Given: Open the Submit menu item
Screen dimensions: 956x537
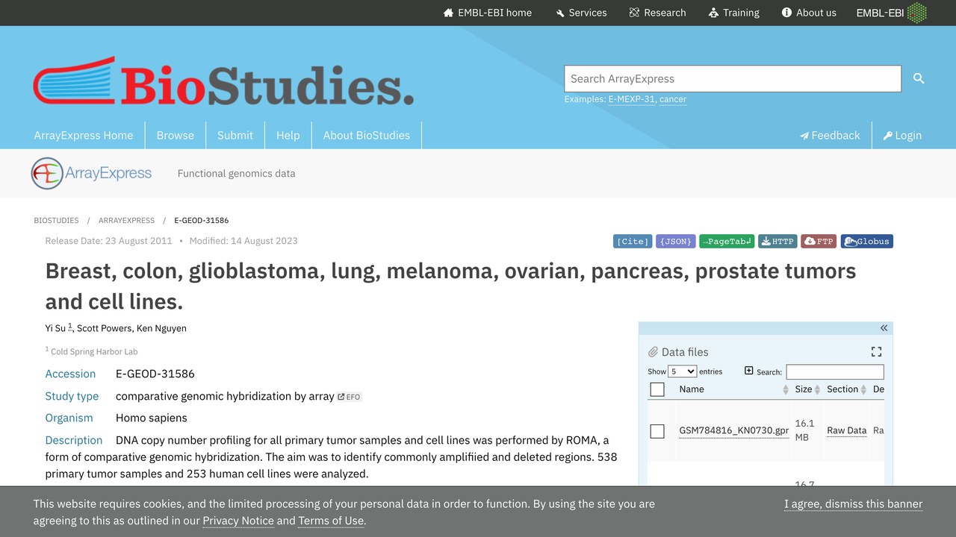Looking at the screenshot, I should [x=235, y=135].
